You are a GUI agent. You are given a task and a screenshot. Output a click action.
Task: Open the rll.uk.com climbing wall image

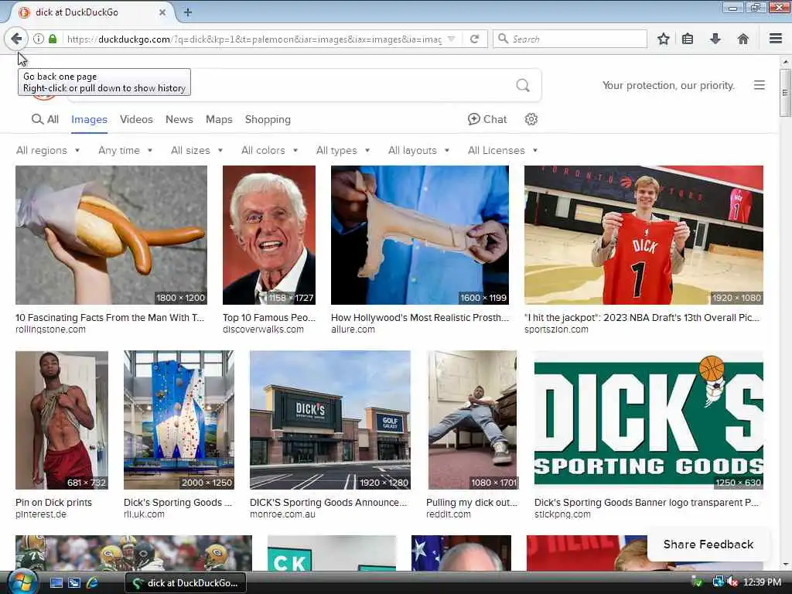pyautogui.click(x=179, y=420)
